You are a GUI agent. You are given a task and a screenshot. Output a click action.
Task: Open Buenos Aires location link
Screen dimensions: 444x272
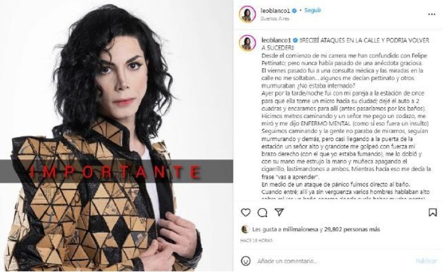275,19
